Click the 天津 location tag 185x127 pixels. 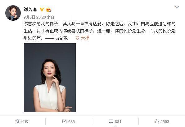coord(85,38)
